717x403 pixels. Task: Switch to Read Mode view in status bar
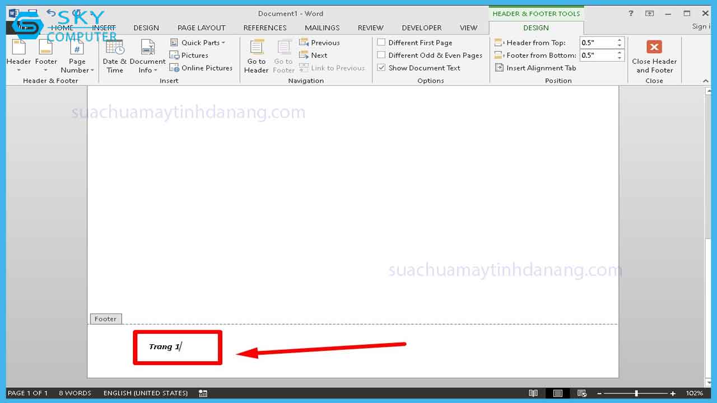tap(533, 393)
